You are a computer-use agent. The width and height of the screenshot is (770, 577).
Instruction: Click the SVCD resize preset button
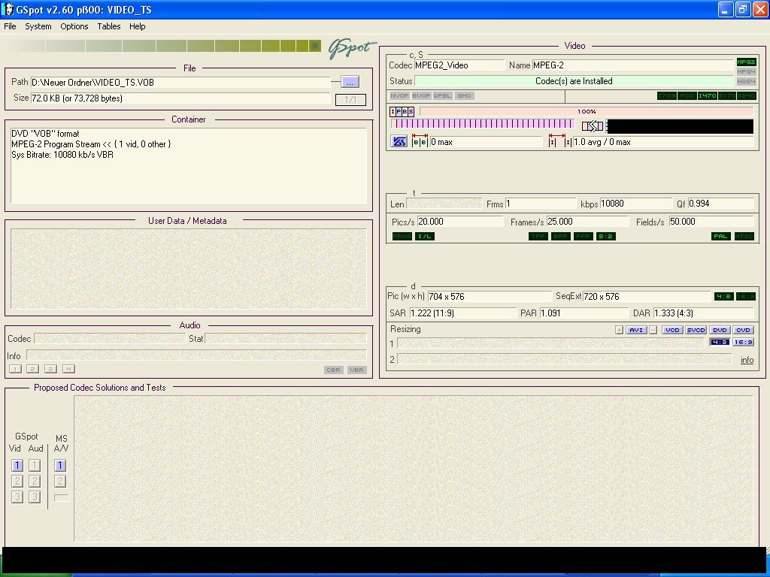click(696, 331)
